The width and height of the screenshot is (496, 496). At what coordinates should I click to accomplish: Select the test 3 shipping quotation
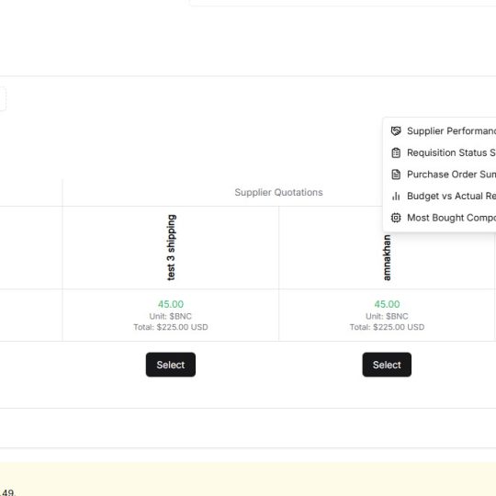(171, 365)
